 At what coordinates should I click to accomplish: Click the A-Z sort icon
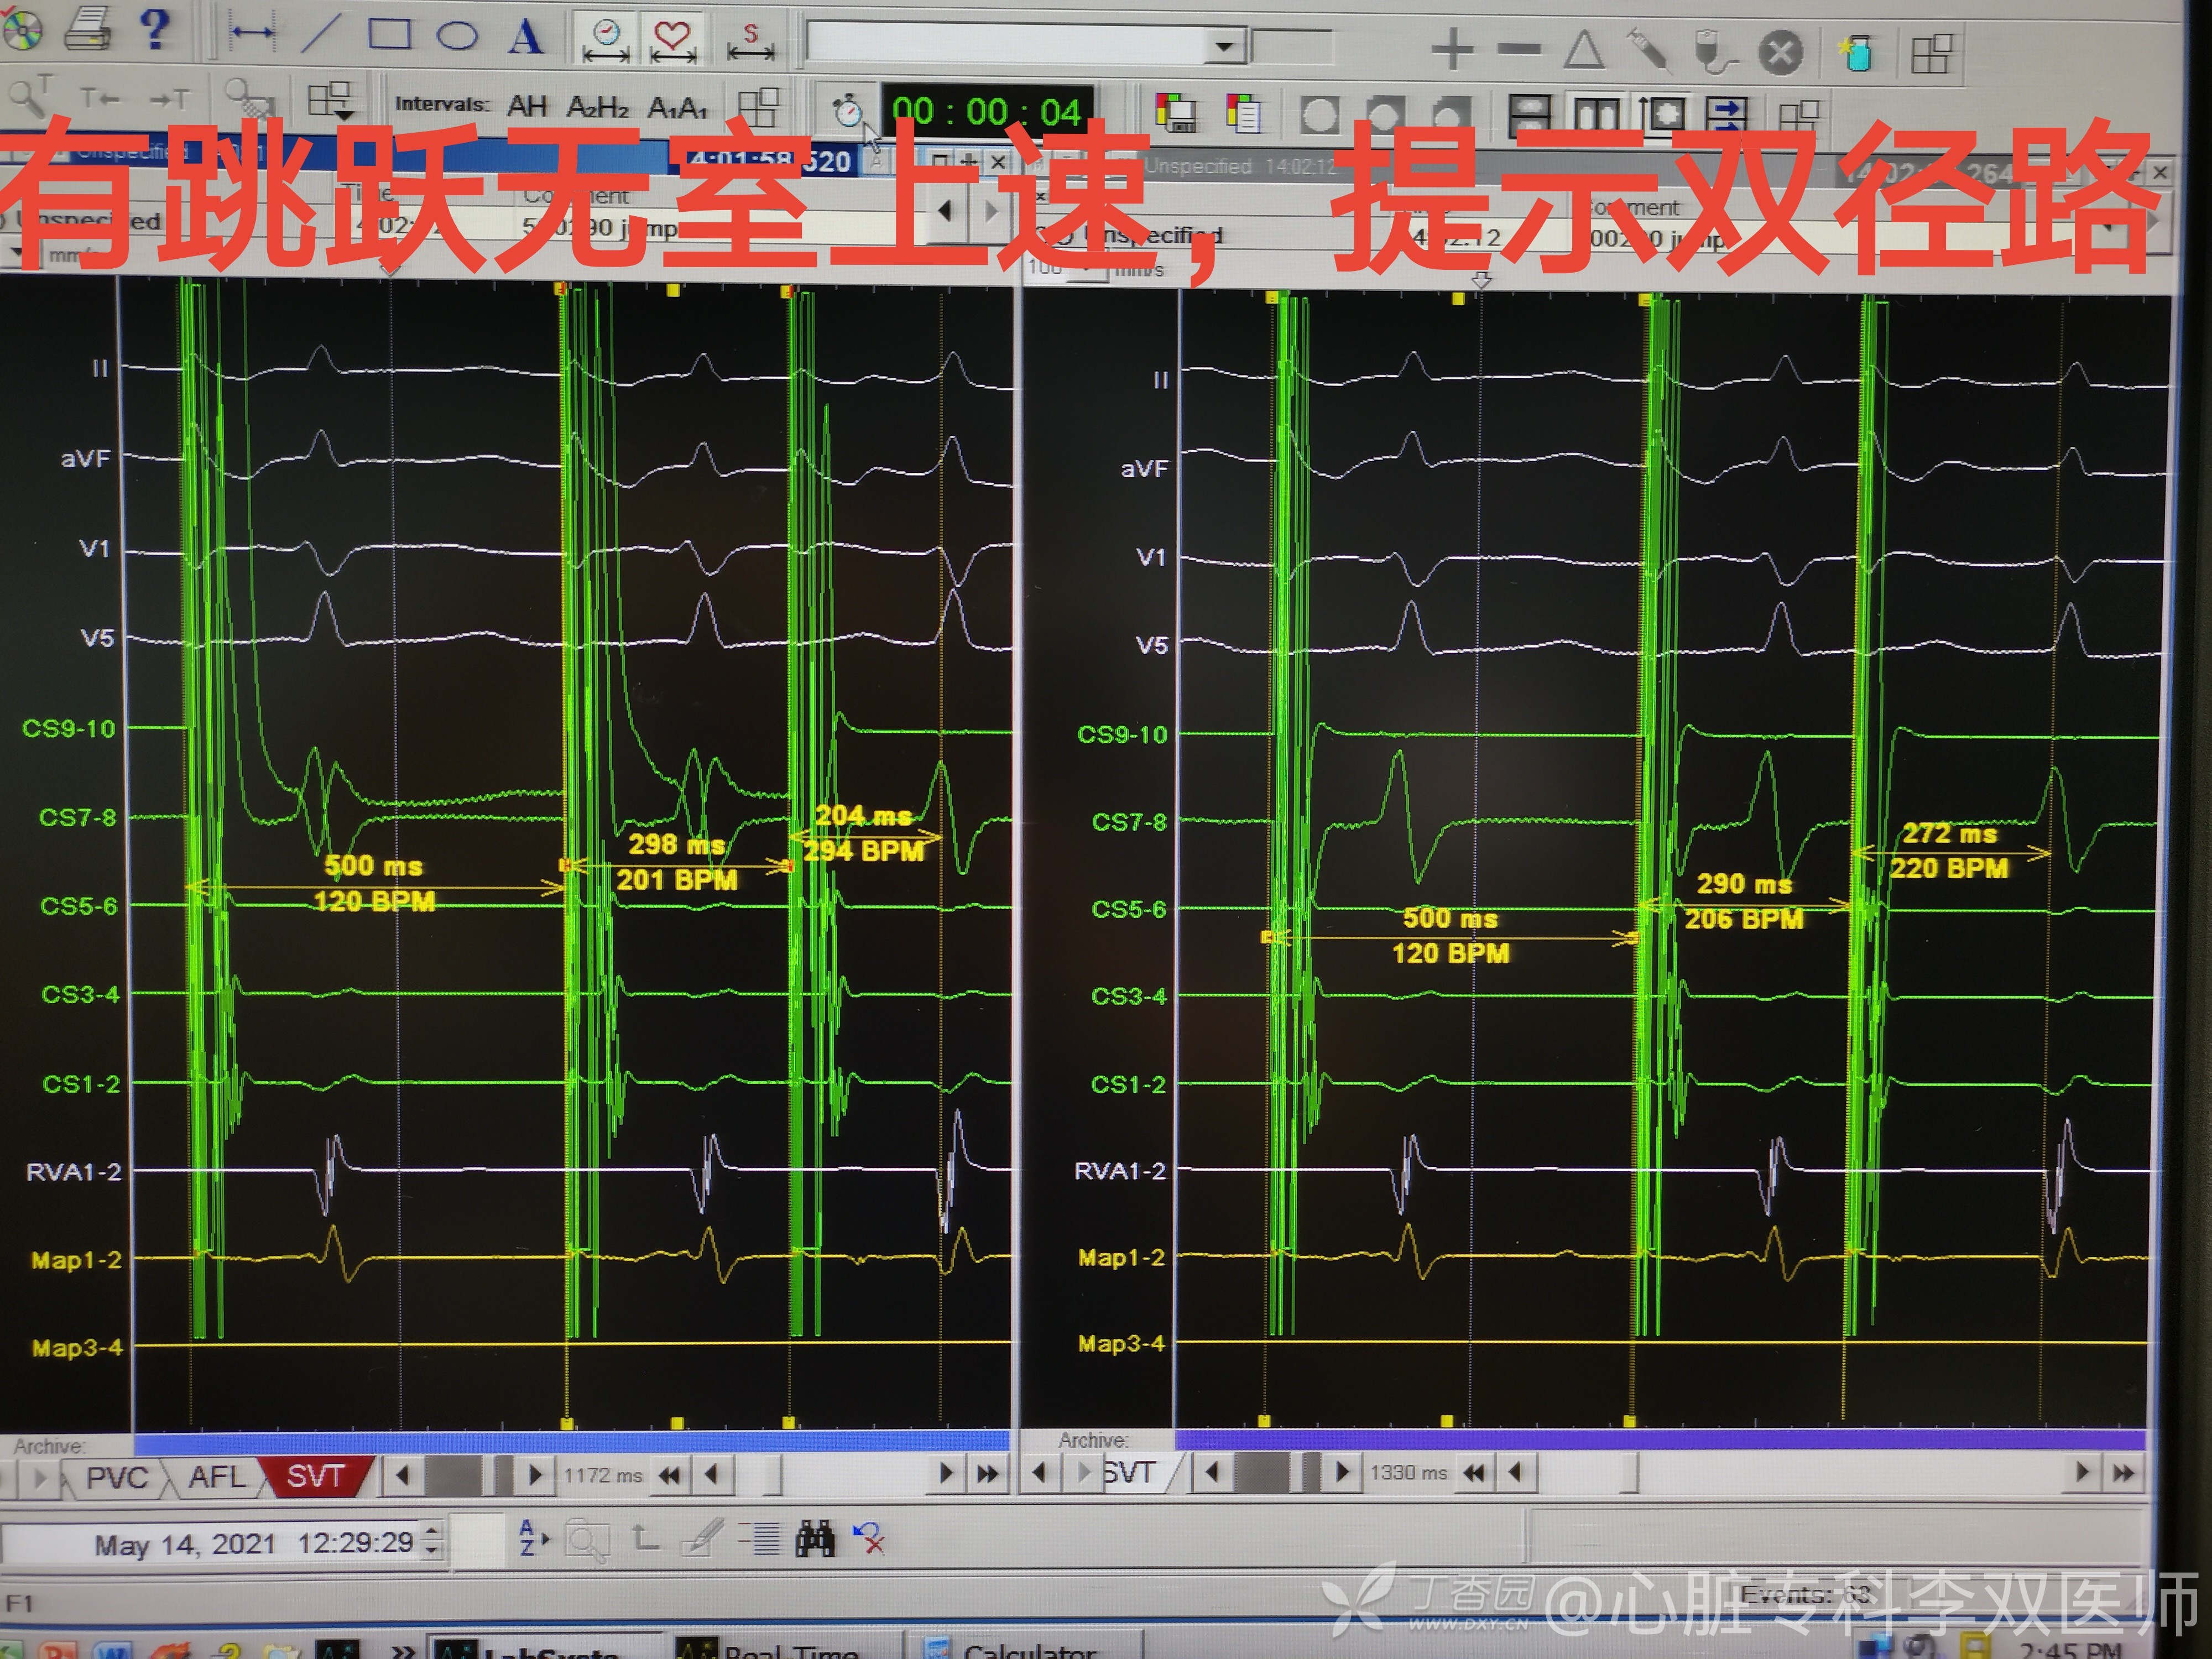click(533, 1538)
